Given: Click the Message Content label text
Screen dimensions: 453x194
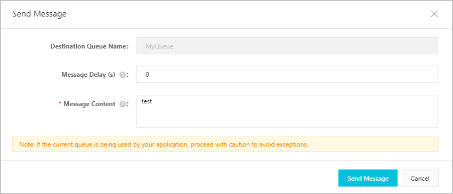Looking at the screenshot, I should point(90,104).
